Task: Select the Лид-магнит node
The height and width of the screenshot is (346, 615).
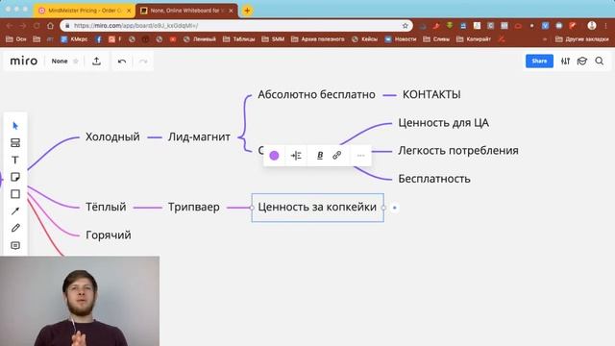Action: click(199, 136)
